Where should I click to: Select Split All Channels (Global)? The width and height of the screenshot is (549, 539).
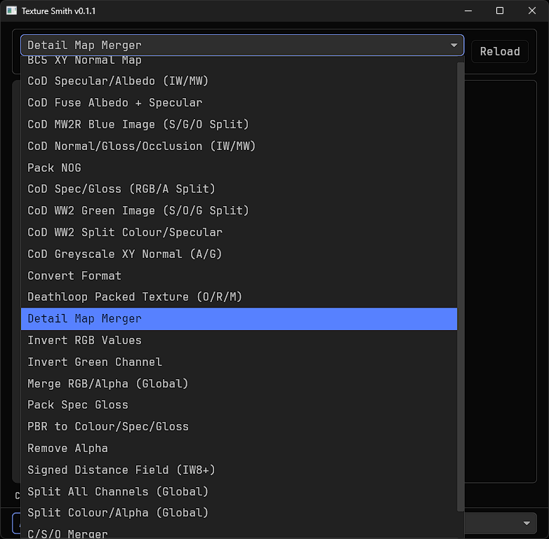coord(239,491)
